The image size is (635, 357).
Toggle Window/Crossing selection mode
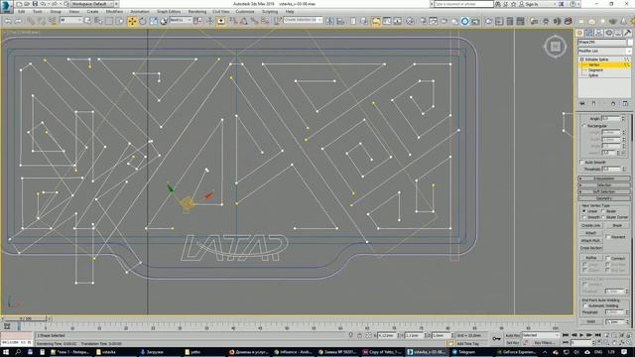[120, 21]
